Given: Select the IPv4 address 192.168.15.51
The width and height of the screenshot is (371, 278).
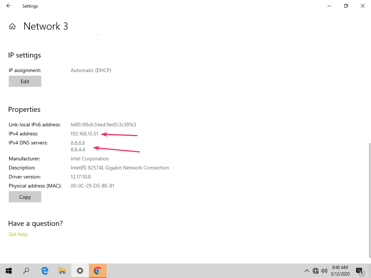Looking at the screenshot, I should point(84,134).
